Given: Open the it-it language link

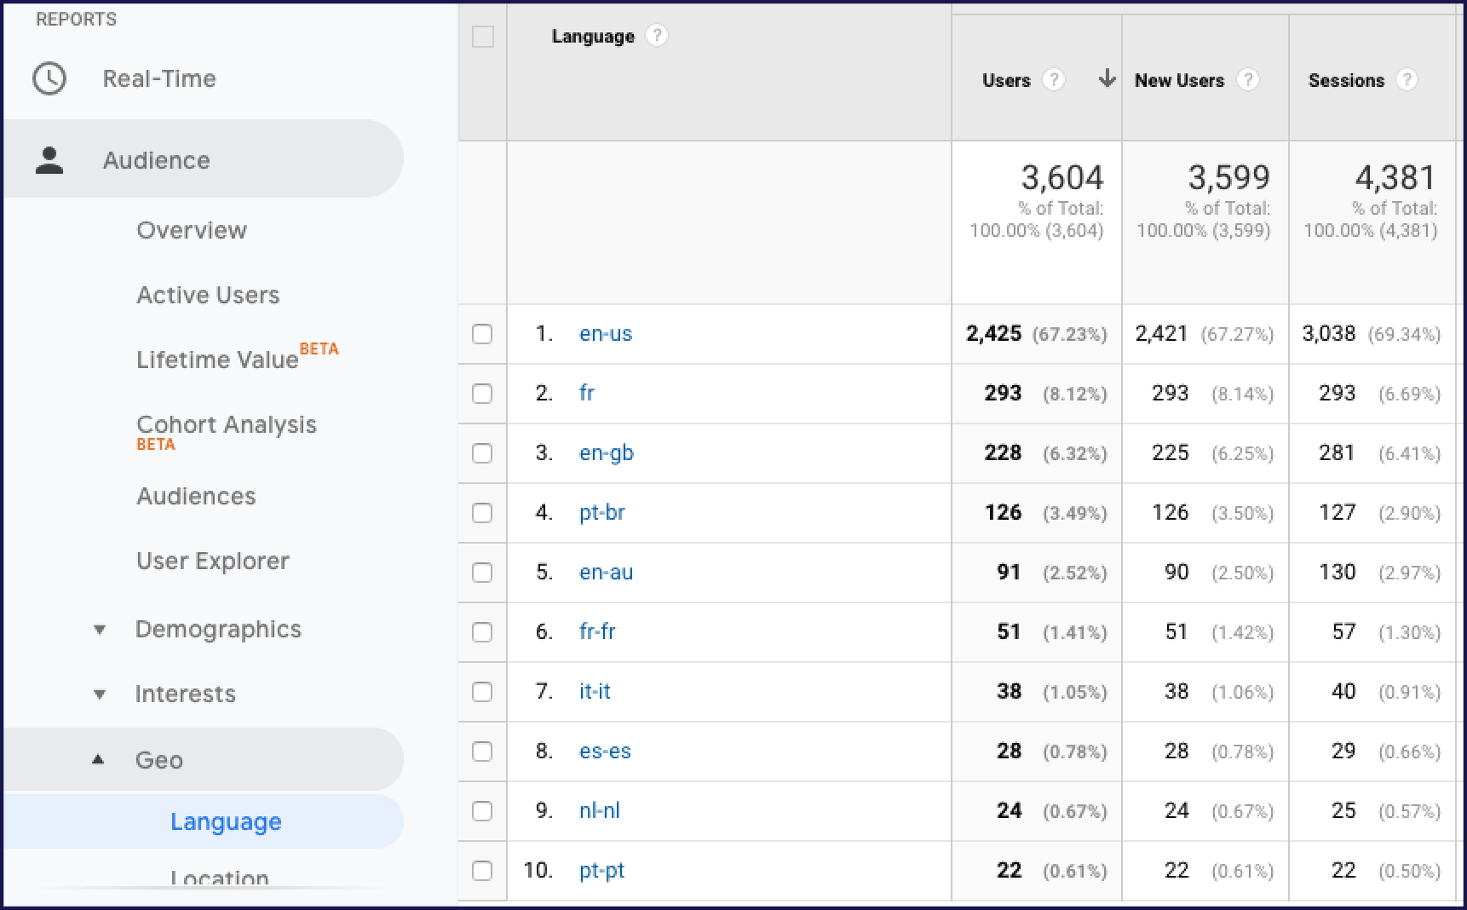Looking at the screenshot, I should coord(595,692).
